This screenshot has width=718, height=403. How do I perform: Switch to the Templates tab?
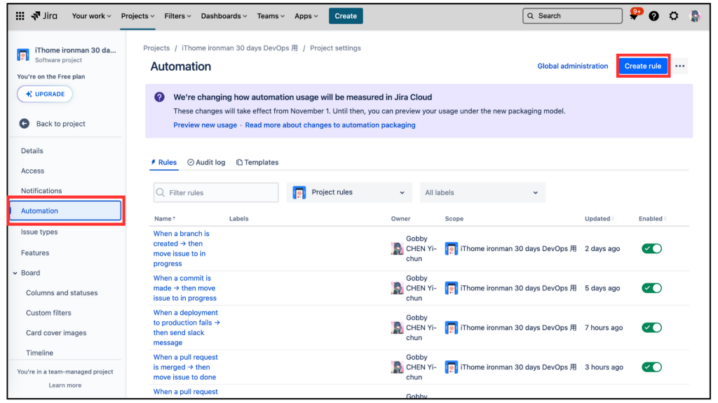[x=257, y=162]
